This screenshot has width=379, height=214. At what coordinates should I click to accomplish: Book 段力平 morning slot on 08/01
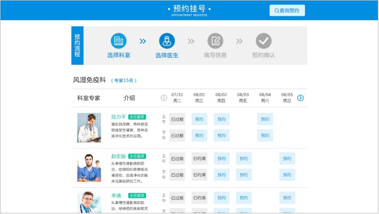click(199, 119)
